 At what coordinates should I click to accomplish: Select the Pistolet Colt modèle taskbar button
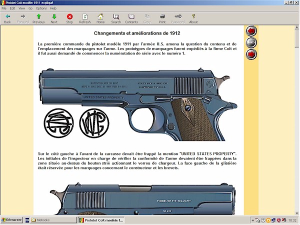[101, 220]
